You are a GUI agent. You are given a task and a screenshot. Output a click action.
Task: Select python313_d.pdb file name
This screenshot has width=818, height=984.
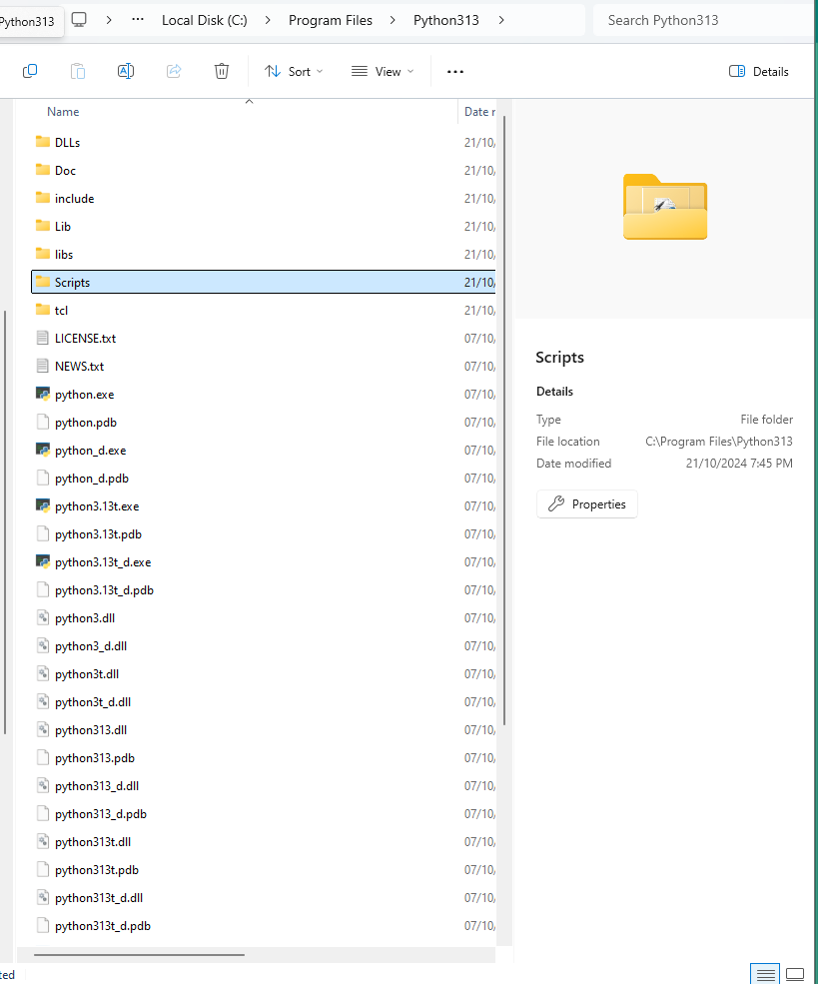[x=101, y=814]
